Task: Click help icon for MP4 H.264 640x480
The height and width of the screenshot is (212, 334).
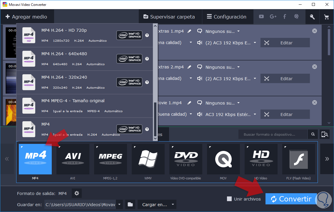Action: pos(147,59)
